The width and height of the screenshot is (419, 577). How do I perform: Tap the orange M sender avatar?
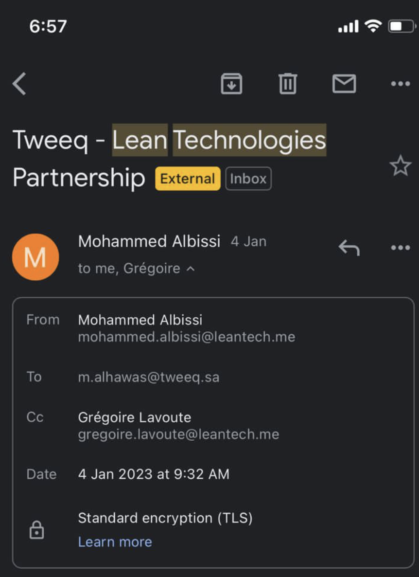coord(35,257)
